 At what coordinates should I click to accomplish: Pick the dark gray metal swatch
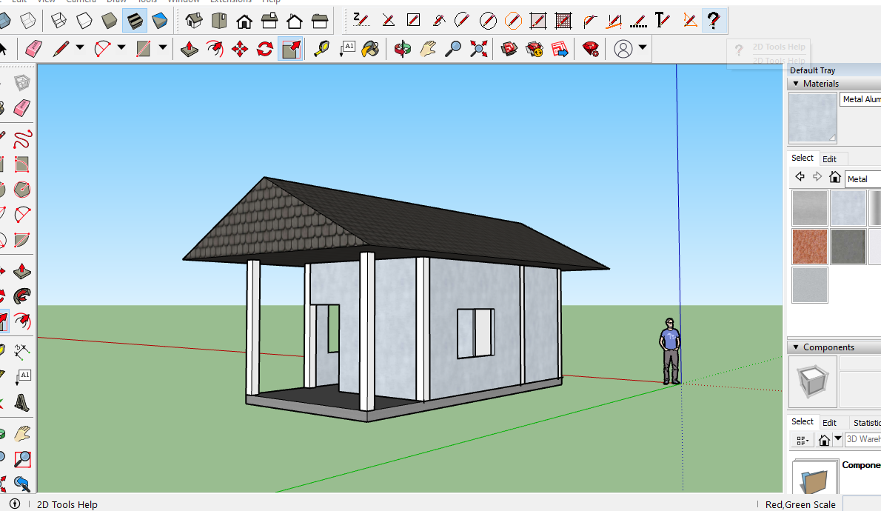[848, 246]
